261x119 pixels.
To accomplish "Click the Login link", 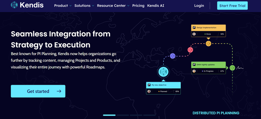I will click(x=199, y=6).
